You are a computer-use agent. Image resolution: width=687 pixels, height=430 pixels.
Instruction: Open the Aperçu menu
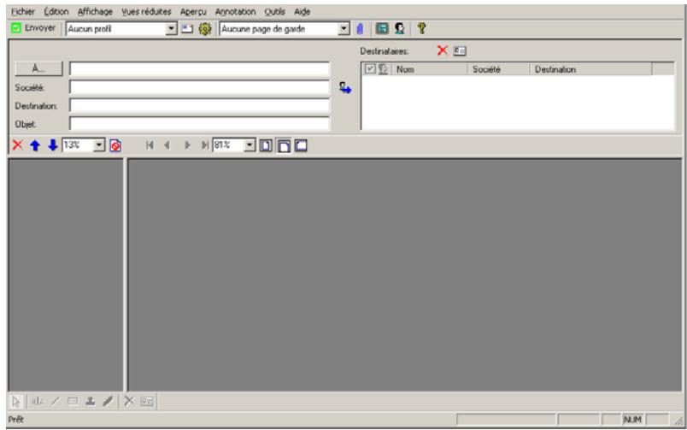click(193, 12)
